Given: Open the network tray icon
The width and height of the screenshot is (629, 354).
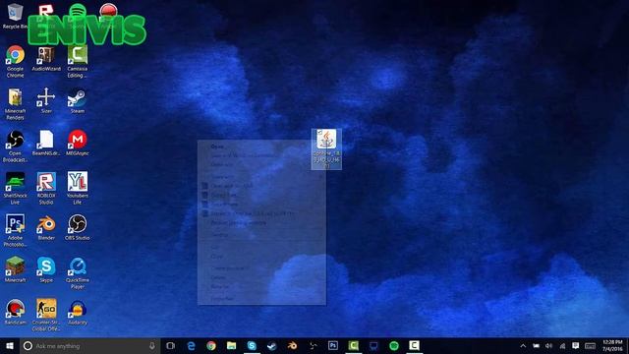Looking at the screenshot, I should tap(562, 345).
